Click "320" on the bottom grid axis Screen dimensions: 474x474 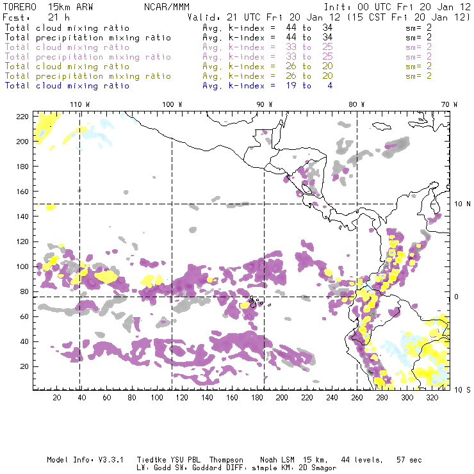coord(432,398)
